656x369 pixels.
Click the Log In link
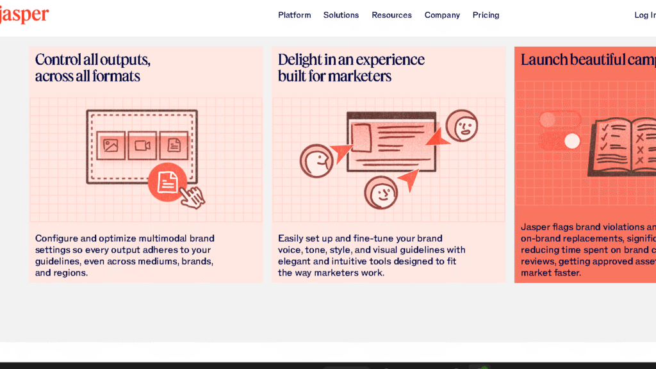coord(644,15)
